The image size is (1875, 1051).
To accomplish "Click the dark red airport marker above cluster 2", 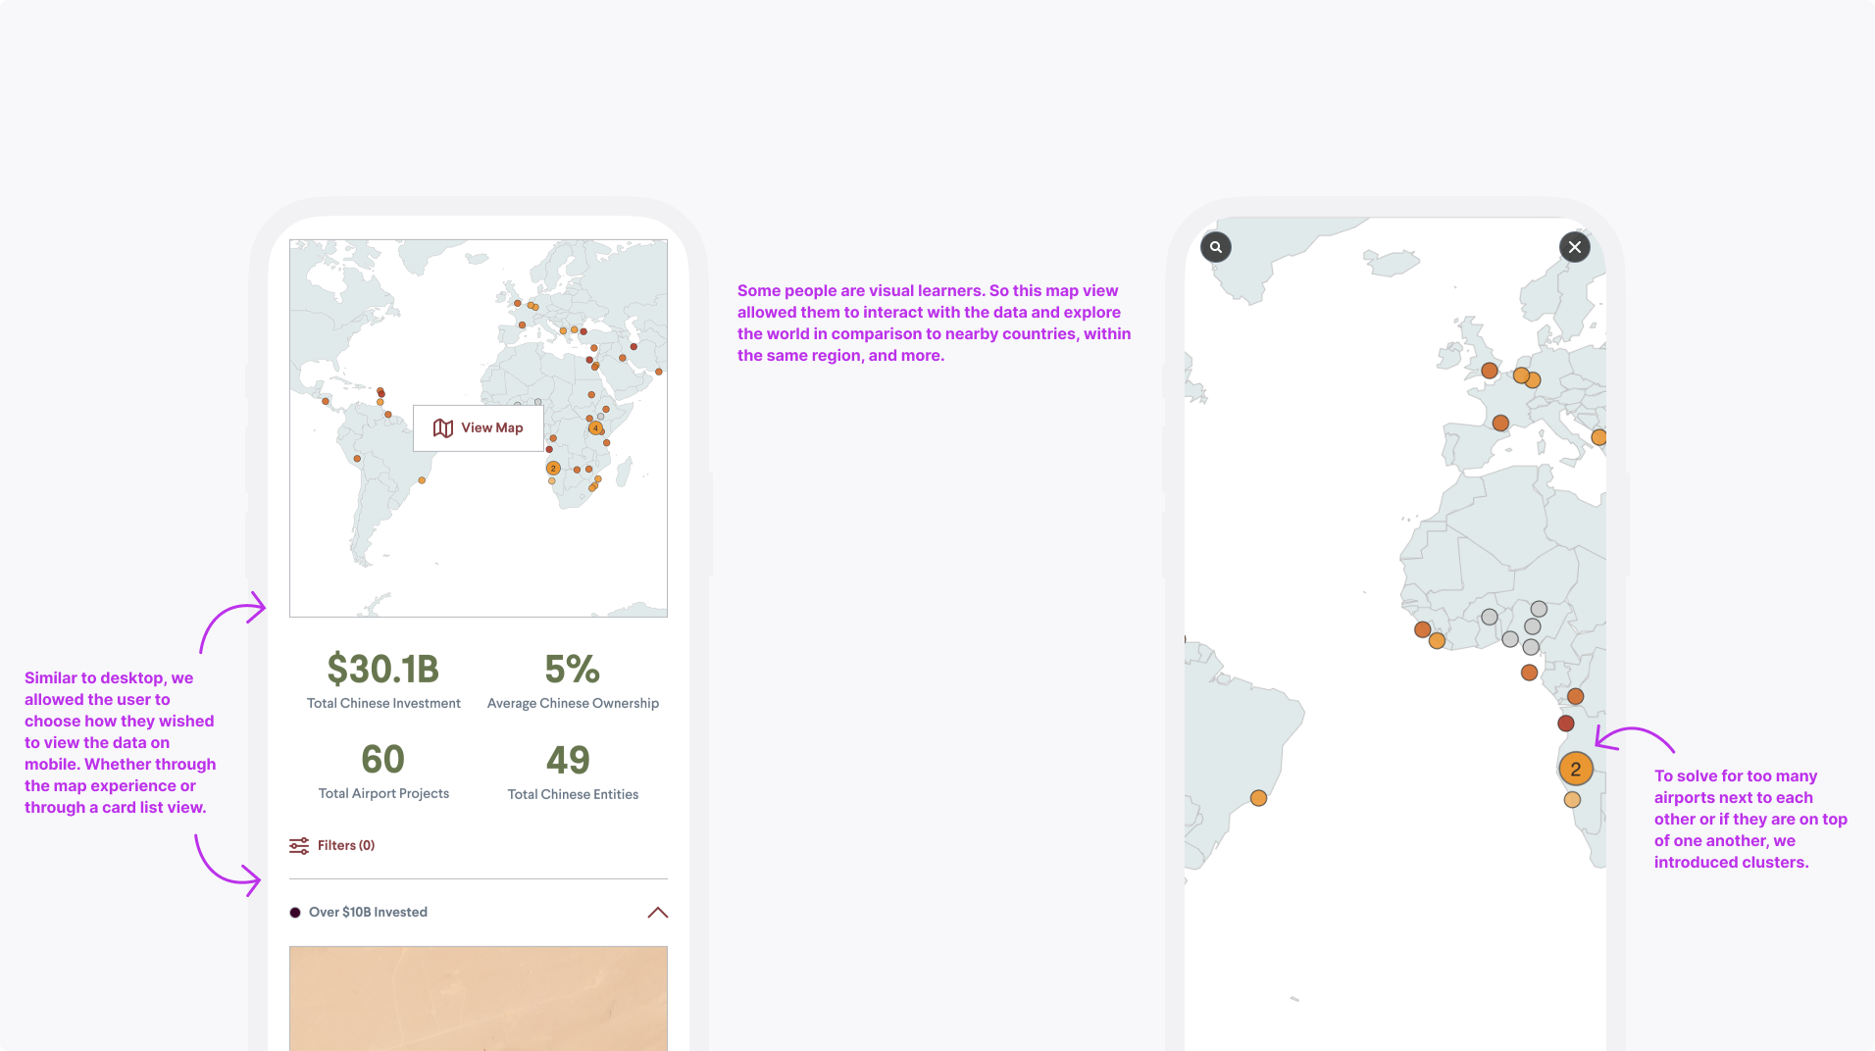I will (1566, 724).
